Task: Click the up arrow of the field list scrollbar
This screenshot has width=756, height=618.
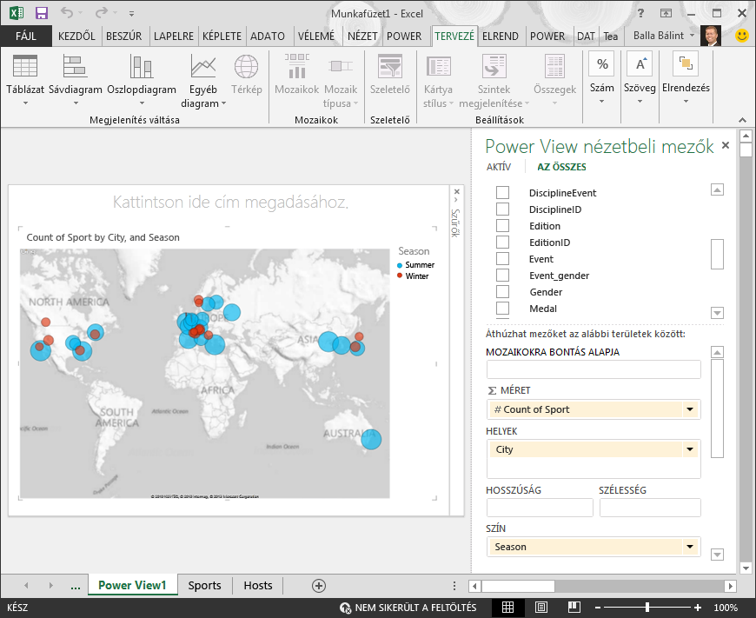Action: pyautogui.click(x=717, y=189)
